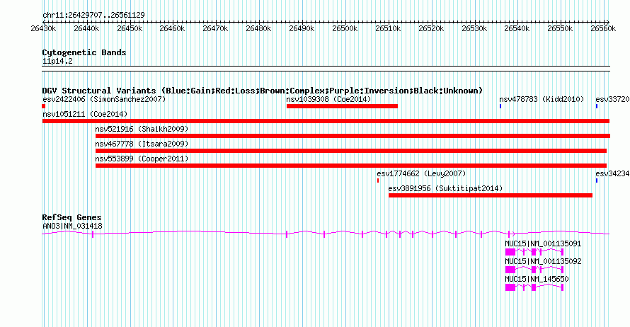Click the esv1774662 (Levy2007) small red marker
This screenshot has height=327, width=630.
(x=378, y=180)
